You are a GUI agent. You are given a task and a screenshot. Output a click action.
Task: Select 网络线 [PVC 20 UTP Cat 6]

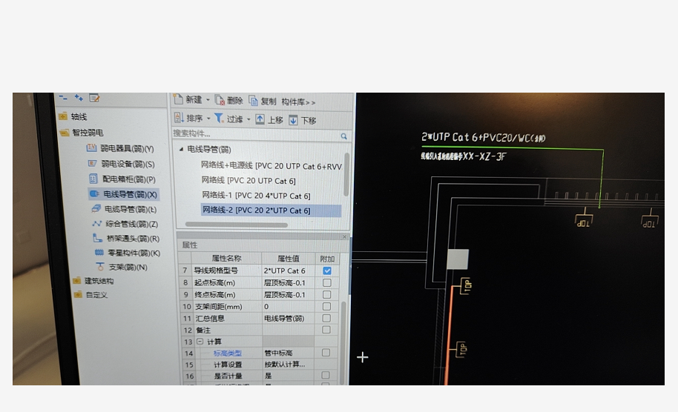tap(249, 181)
